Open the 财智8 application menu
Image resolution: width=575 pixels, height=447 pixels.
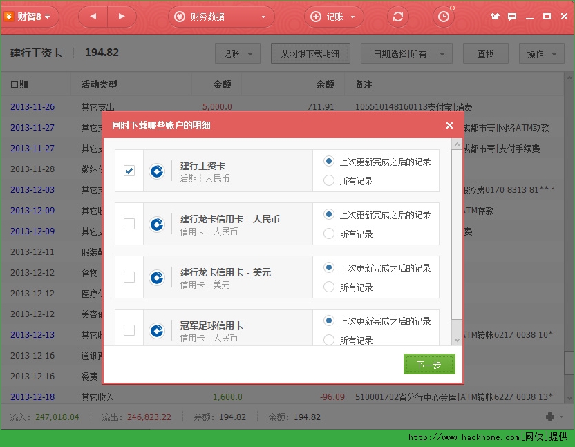[32, 17]
